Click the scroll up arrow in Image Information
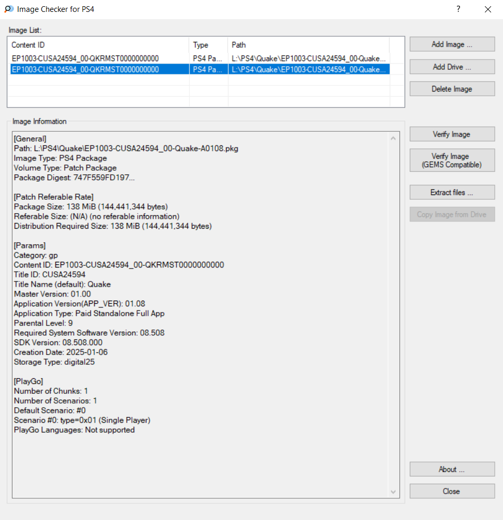This screenshot has width=503, height=520. (393, 138)
